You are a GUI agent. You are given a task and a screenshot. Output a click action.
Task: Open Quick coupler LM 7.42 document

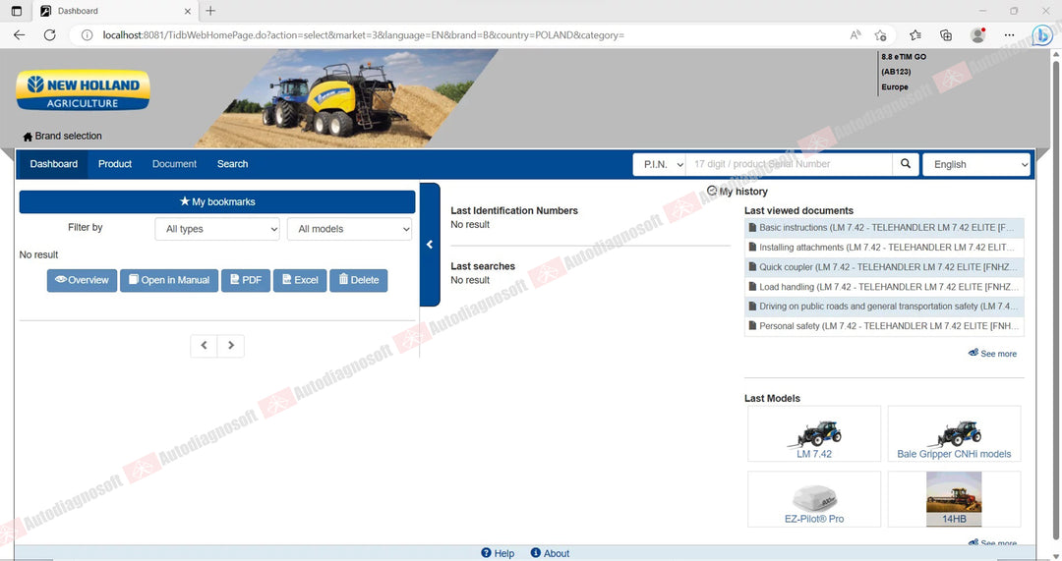884,267
